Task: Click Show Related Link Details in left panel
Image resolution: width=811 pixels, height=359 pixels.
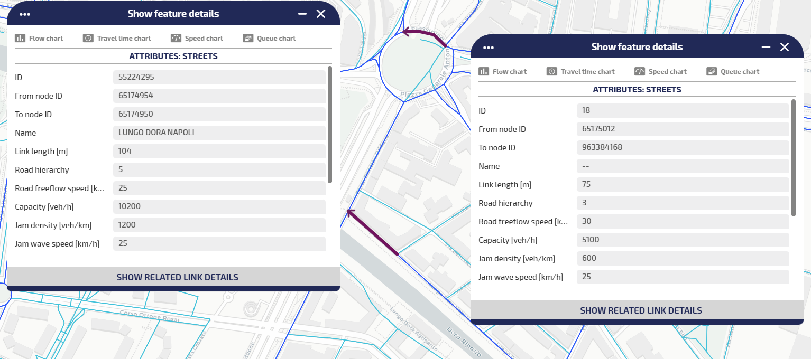Action: click(177, 277)
